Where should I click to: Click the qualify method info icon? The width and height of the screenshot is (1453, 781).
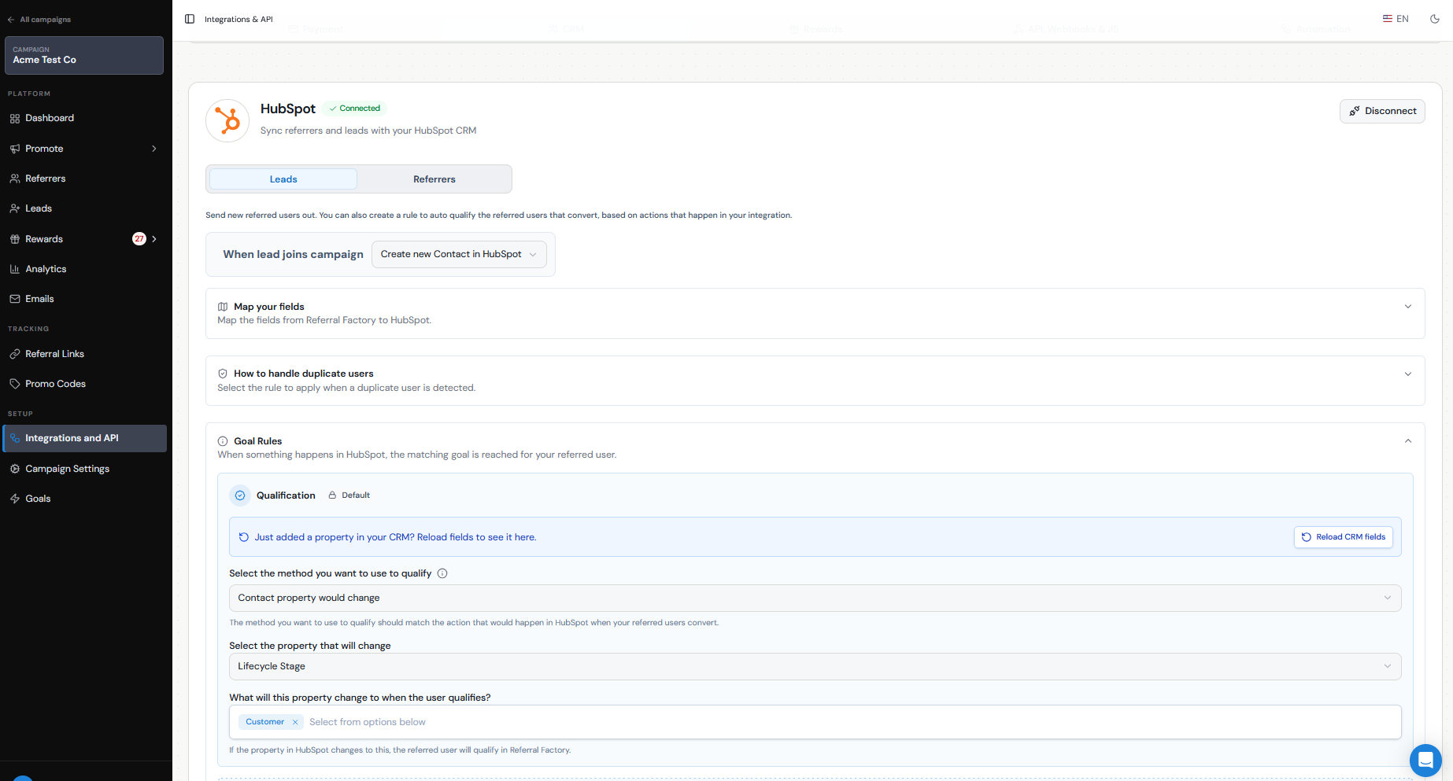tap(442, 573)
